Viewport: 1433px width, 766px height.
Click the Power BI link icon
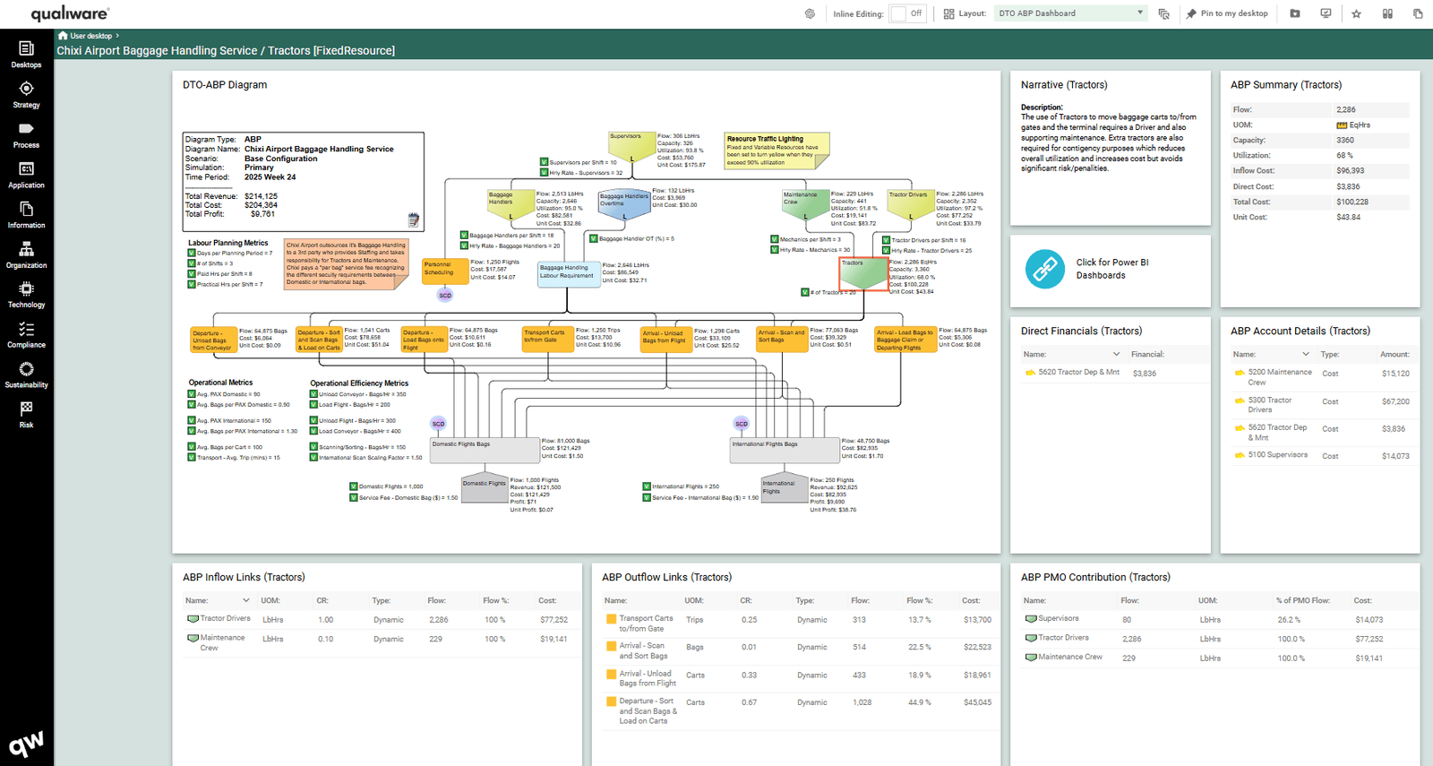click(x=1044, y=269)
